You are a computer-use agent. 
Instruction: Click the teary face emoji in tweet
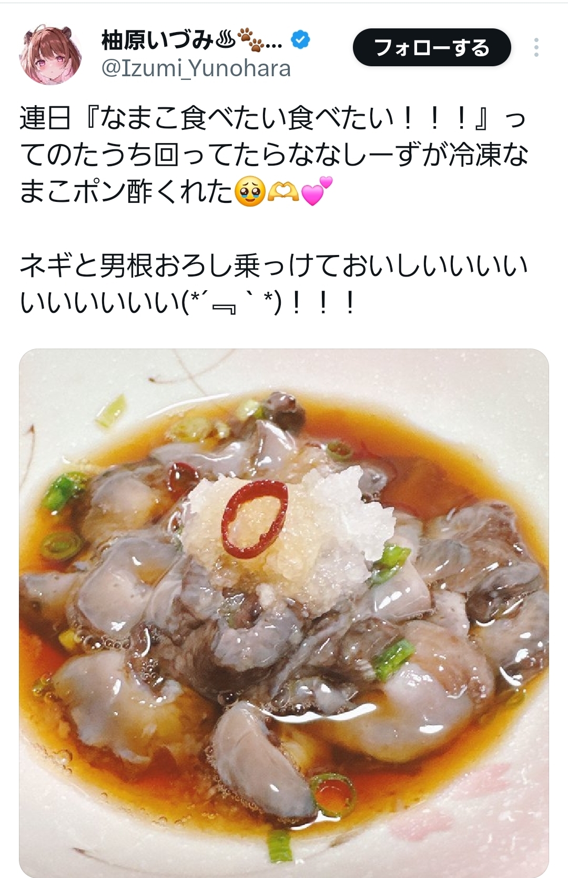(x=249, y=192)
